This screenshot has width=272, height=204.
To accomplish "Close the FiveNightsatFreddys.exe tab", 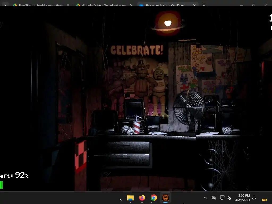I will coord(68,5).
